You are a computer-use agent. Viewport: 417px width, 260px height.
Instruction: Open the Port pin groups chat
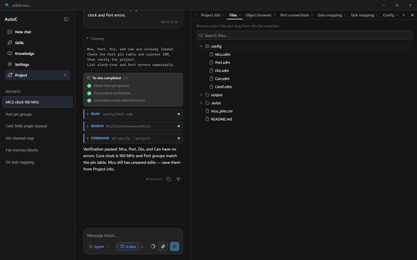37,114
